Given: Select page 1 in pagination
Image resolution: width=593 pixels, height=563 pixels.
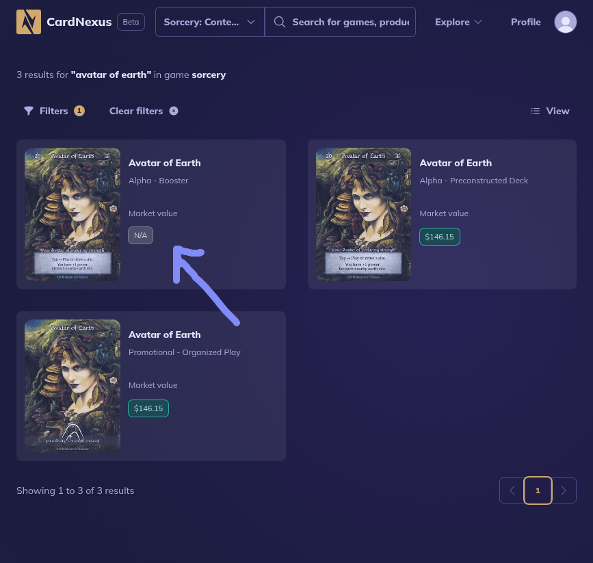Looking at the screenshot, I should (x=538, y=490).
